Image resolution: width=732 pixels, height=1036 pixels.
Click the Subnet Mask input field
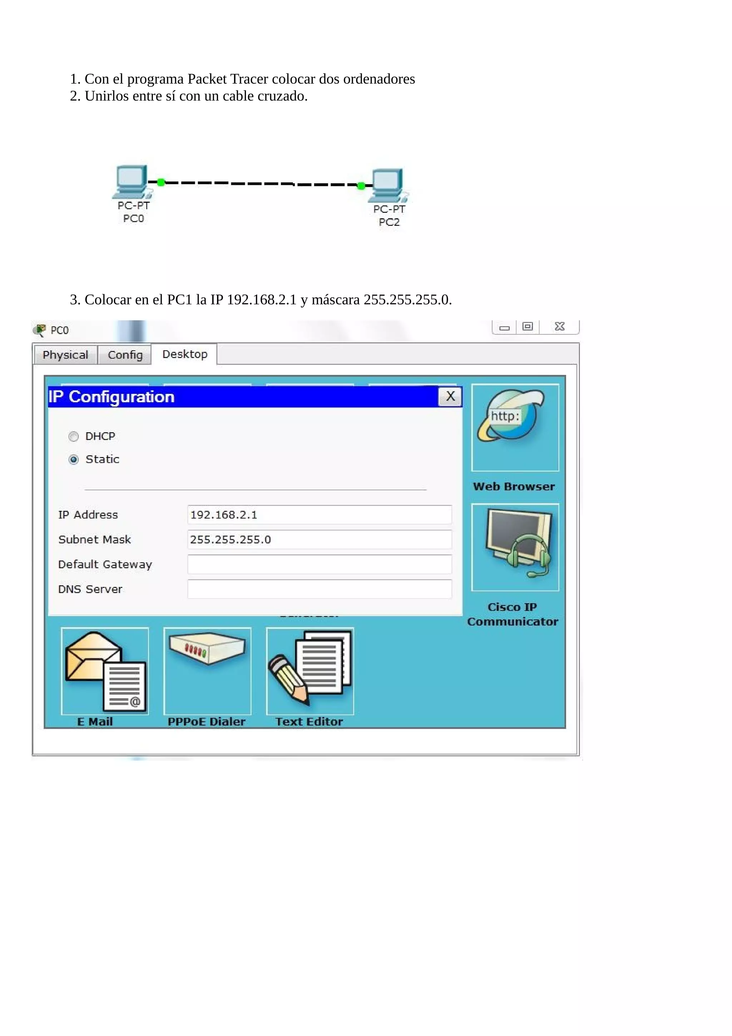point(319,540)
